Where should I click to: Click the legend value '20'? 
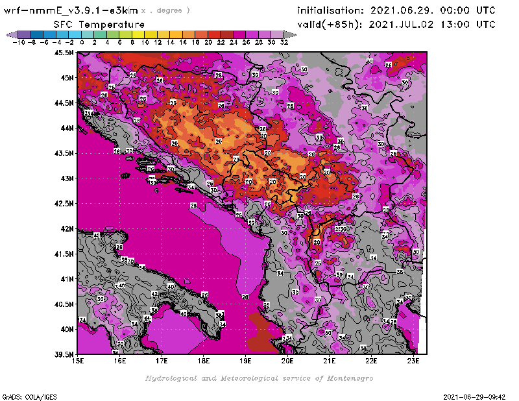pyautogui.click(x=208, y=42)
